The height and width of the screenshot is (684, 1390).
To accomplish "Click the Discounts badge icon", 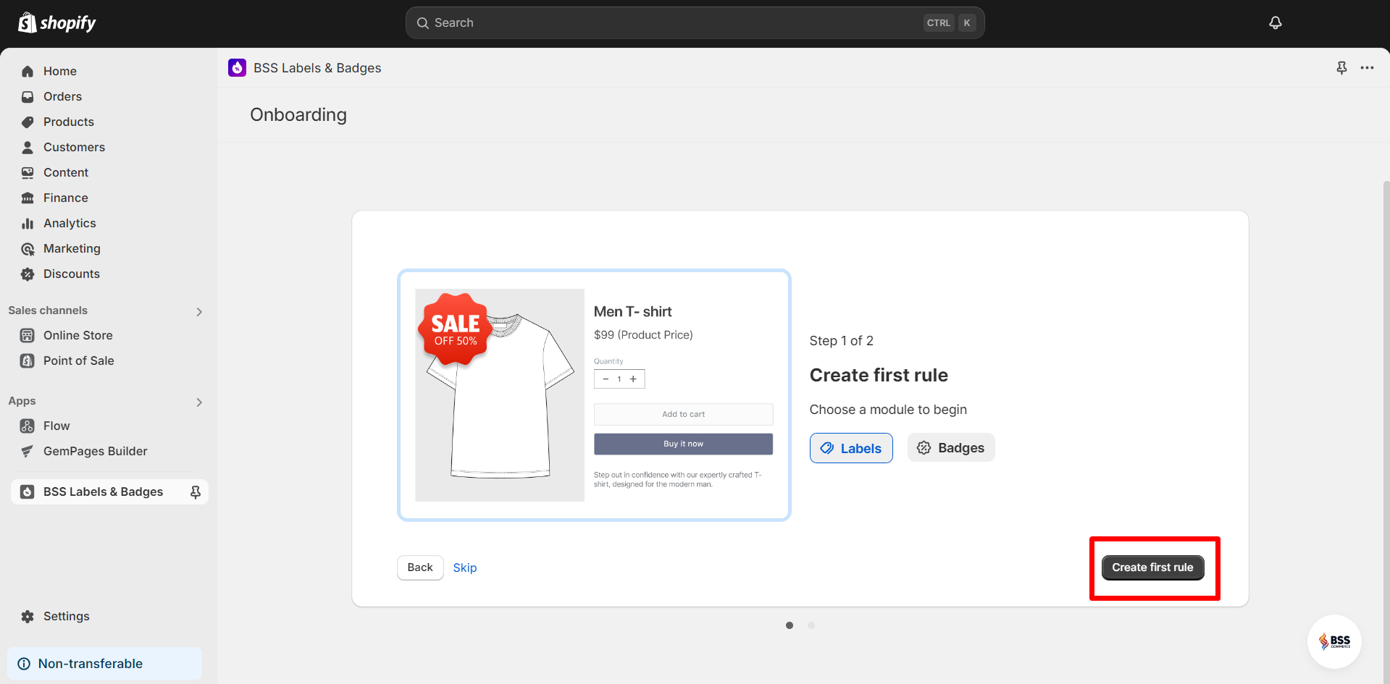I will coord(28,274).
